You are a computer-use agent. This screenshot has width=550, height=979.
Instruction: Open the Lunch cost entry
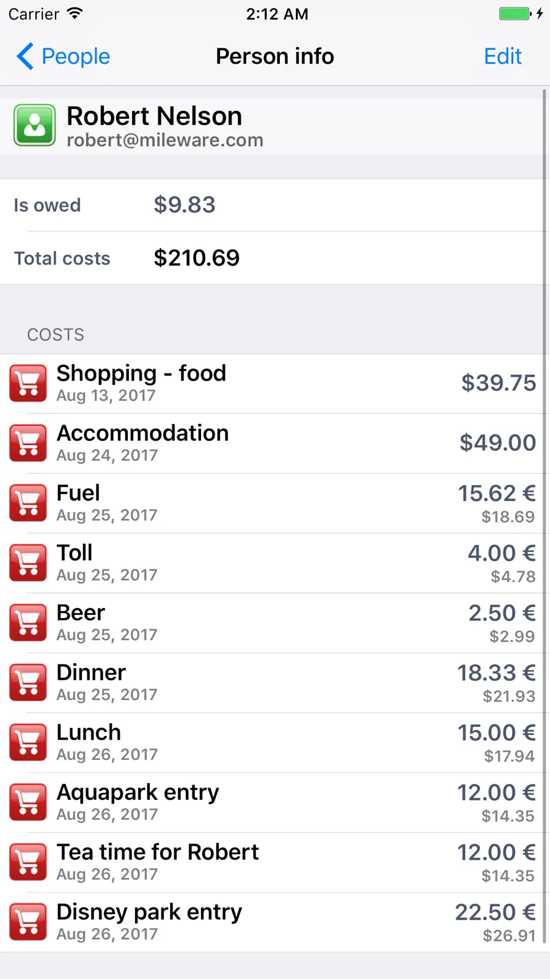click(x=275, y=743)
